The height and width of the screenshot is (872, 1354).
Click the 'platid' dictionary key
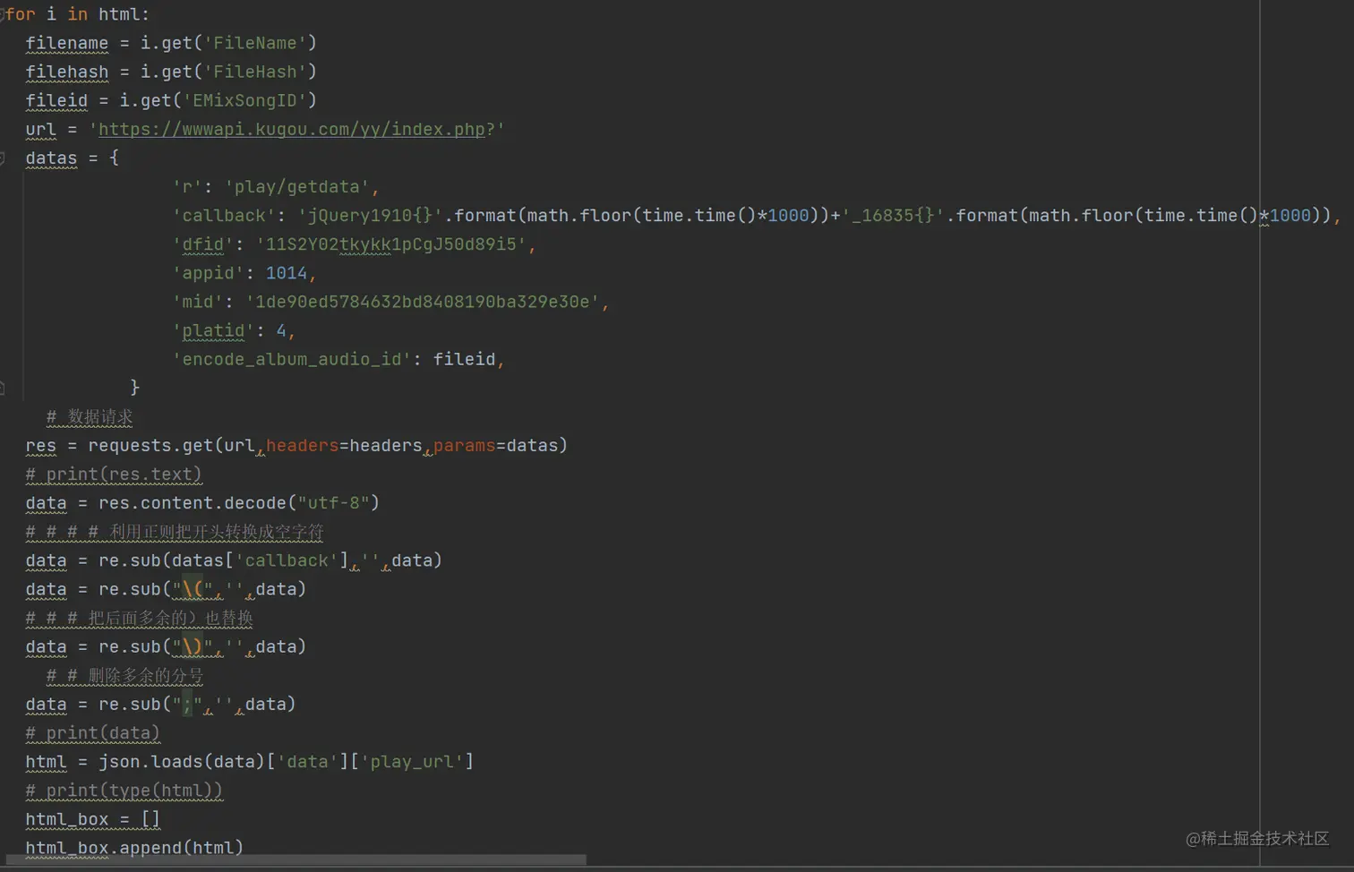point(213,331)
